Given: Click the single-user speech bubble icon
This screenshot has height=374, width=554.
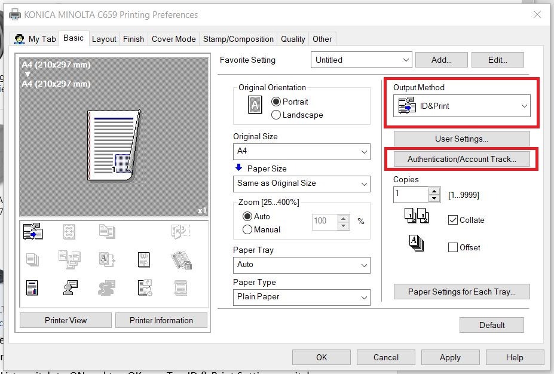Looking at the screenshot, I should click(x=70, y=287).
